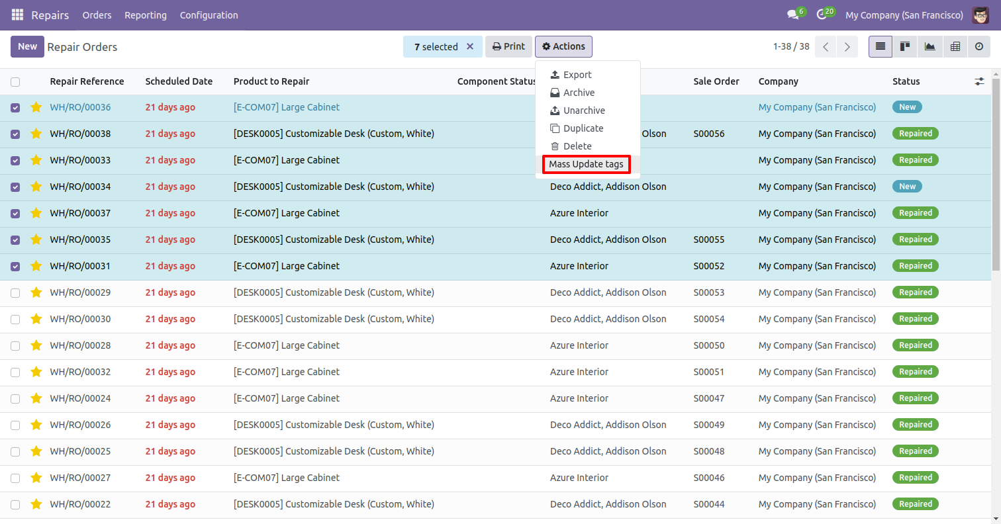Open the activities clock icon
This screenshot has height=524, width=1001.
coord(822,15)
